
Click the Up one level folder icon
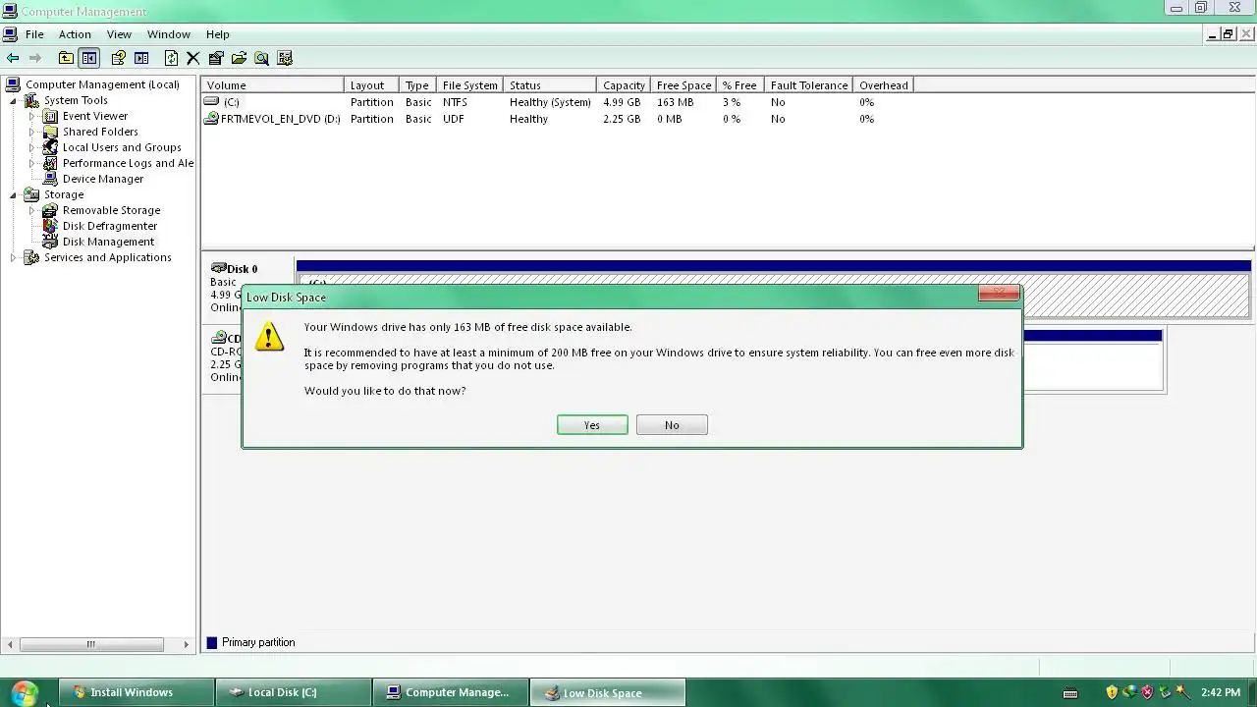coord(66,59)
